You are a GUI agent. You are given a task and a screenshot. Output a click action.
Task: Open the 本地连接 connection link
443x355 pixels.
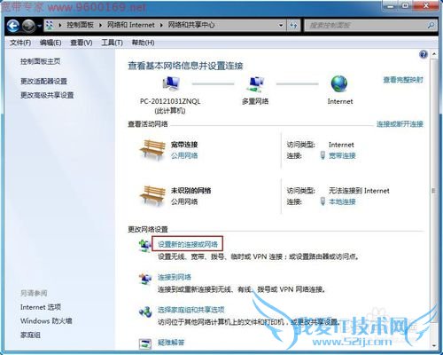click(342, 201)
